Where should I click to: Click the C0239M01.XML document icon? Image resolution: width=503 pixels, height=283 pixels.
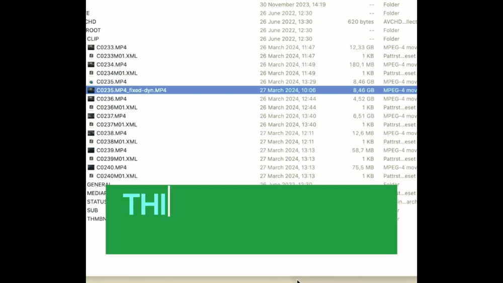[x=92, y=159]
